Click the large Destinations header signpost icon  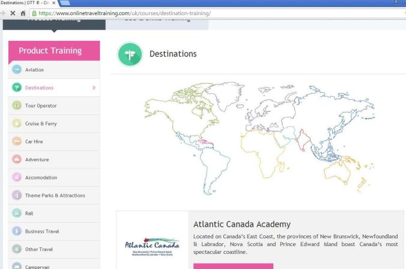130,54
